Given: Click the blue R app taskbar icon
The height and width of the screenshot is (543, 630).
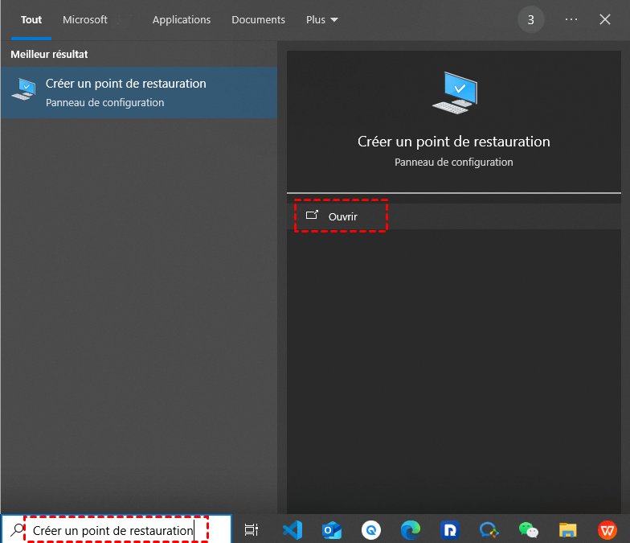Looking at the screenshot, I should pos(450,529).
